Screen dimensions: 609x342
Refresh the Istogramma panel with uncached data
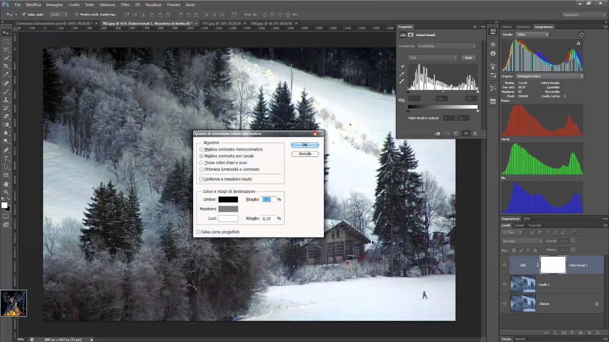click(x=581, y=35)
